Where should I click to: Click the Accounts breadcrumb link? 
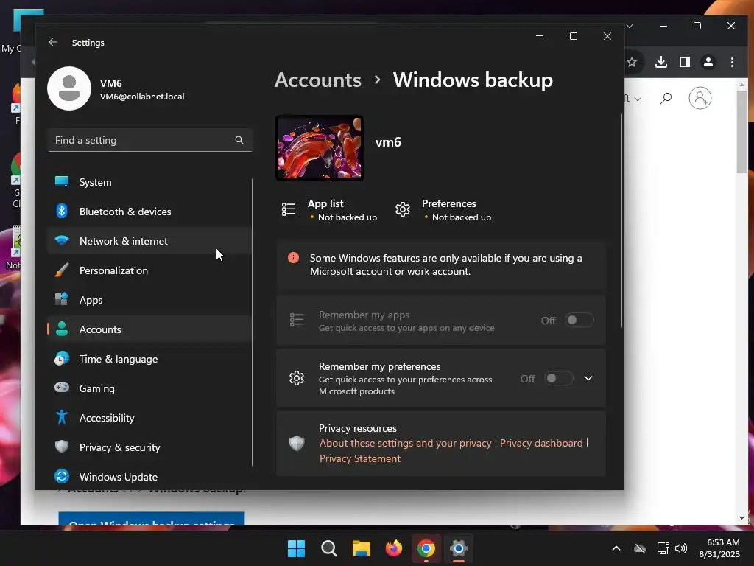318,80
